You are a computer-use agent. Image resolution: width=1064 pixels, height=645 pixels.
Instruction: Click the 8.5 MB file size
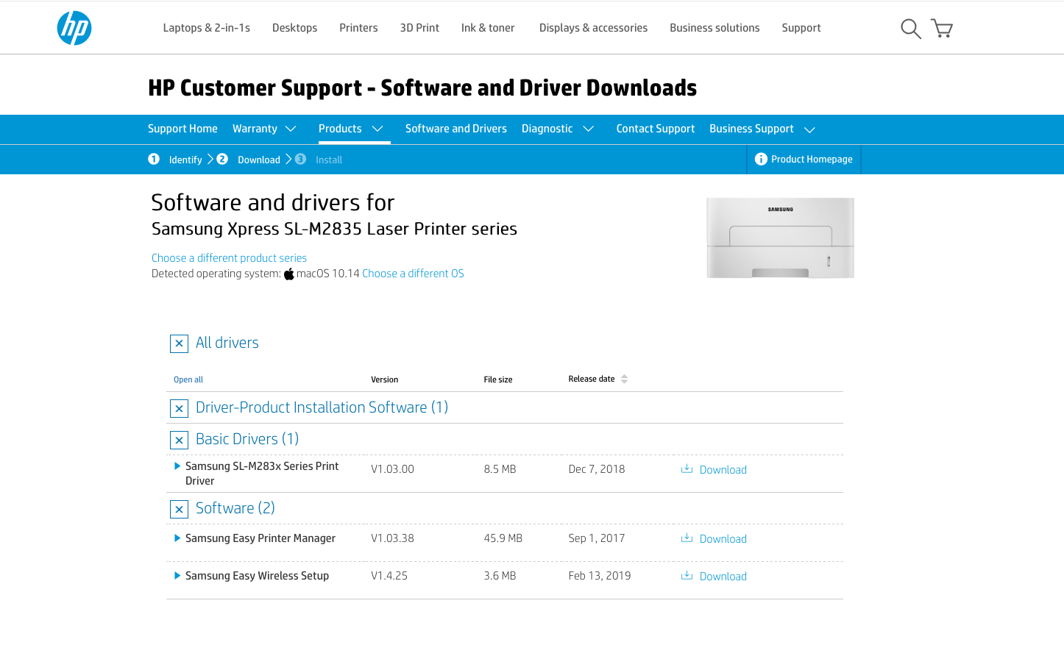pos(500,469)
